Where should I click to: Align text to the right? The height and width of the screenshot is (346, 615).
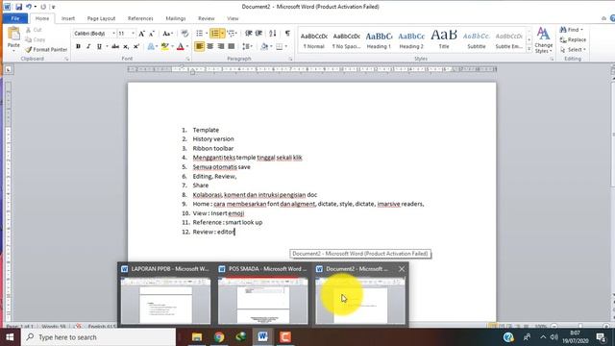[221, 46]
